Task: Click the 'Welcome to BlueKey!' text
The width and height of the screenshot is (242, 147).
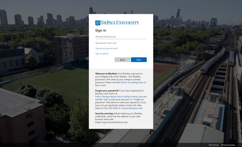Action: click(106, 74)
